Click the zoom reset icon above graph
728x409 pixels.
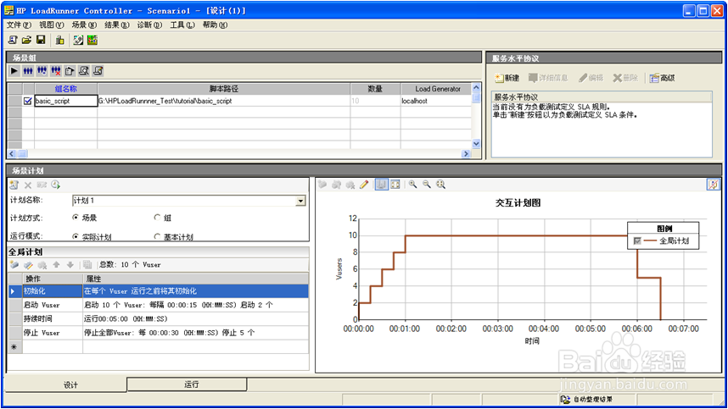click(x=440, y=185)
